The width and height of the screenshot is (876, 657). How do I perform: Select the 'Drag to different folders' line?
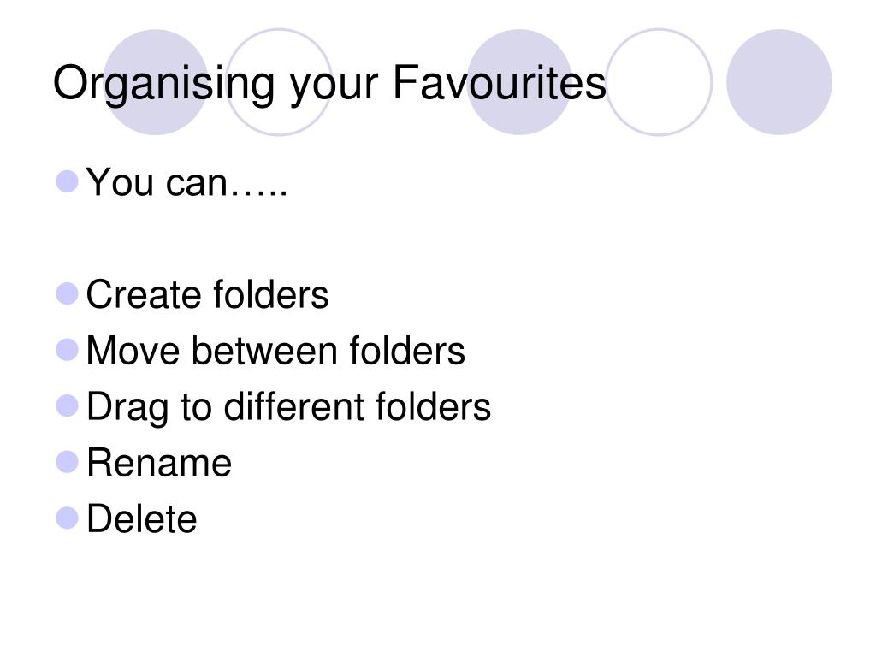[288, 408]
